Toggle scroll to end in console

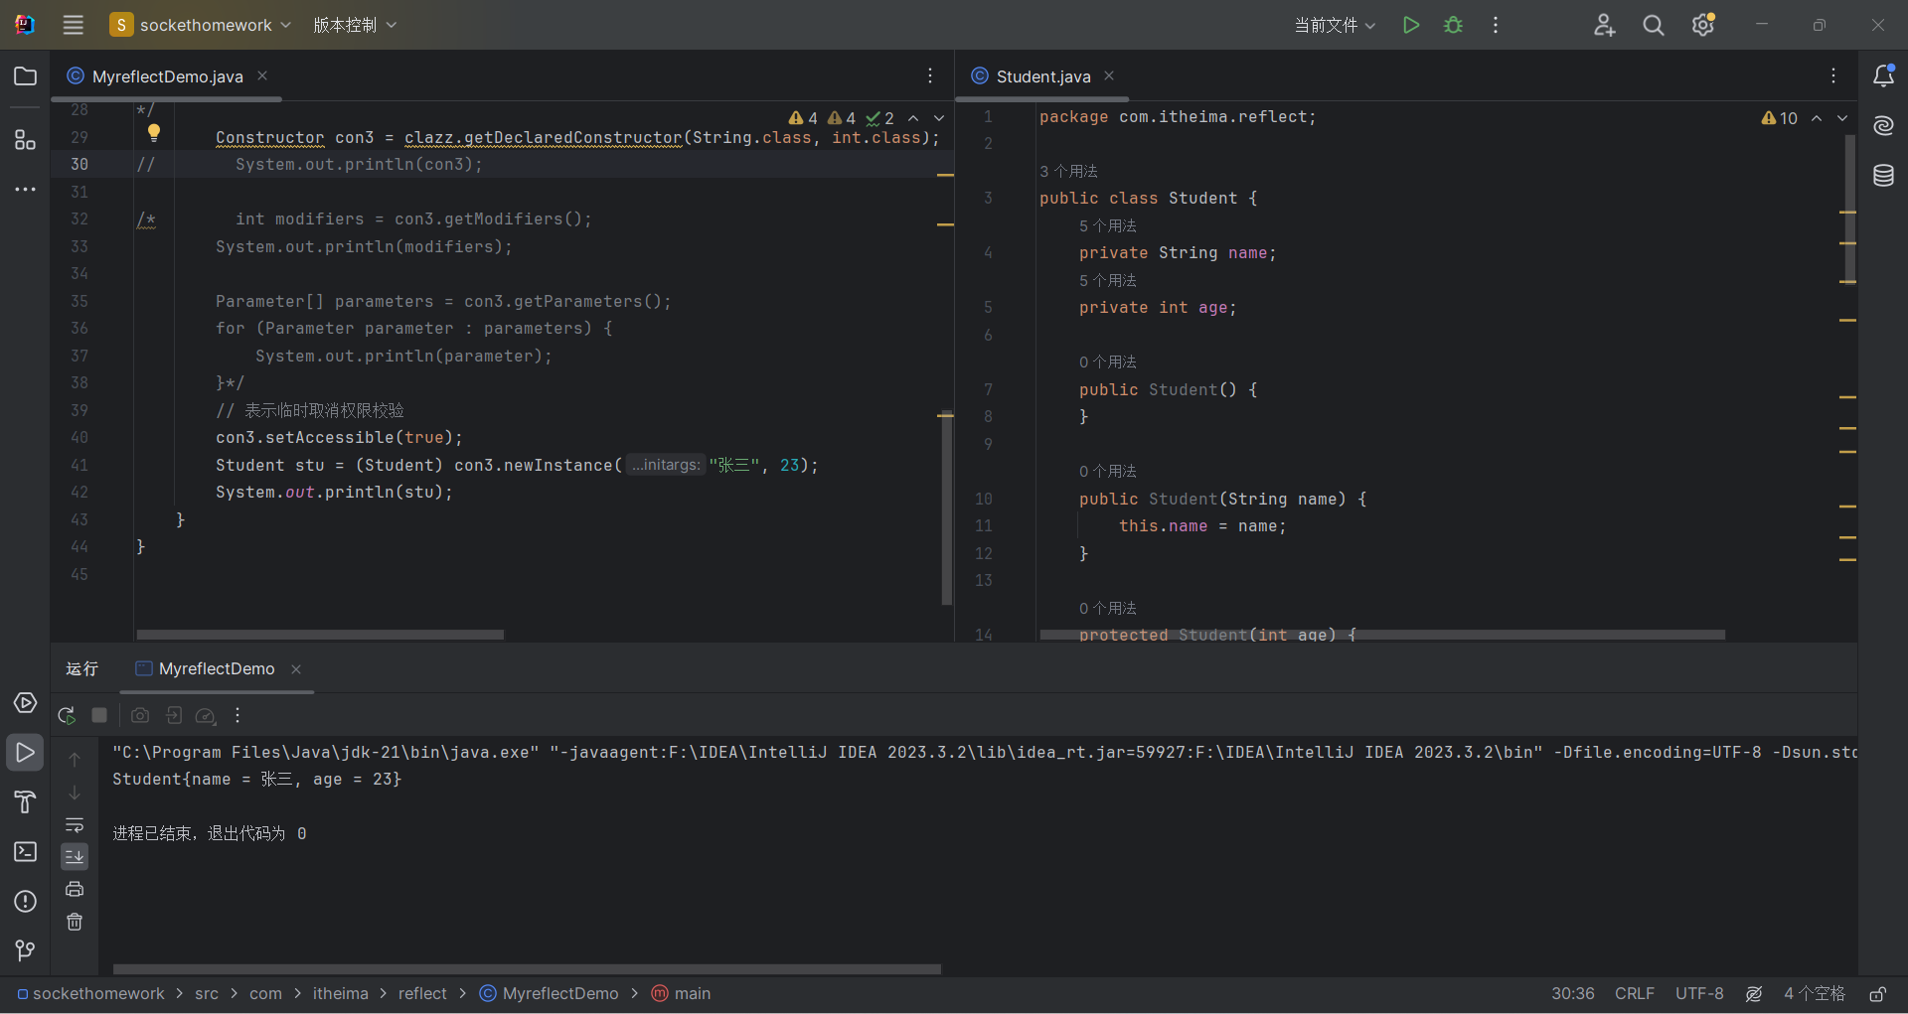pyautogui.click(x=75, y=856)
